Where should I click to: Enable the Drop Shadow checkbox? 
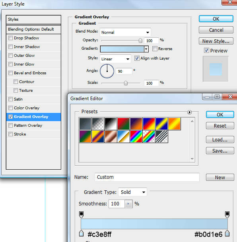click(10, 38)
